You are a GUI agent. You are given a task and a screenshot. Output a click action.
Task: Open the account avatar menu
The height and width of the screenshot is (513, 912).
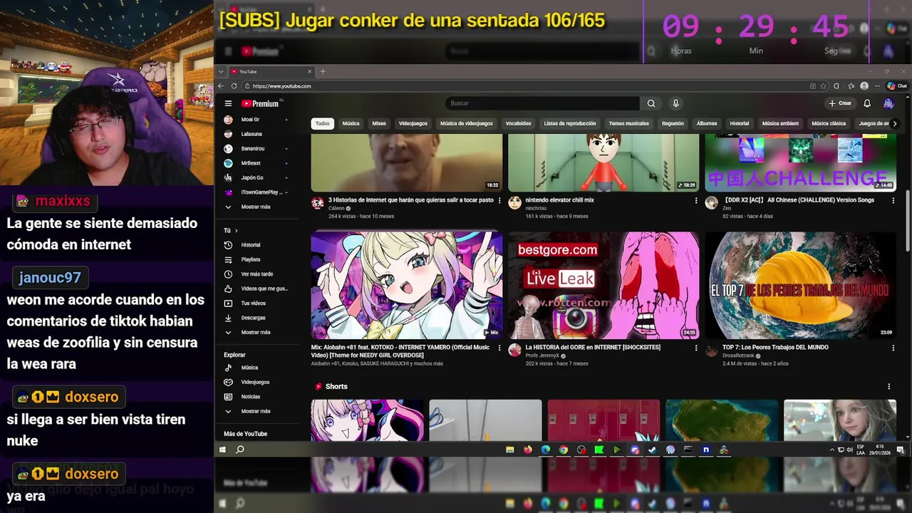point(888,103)
